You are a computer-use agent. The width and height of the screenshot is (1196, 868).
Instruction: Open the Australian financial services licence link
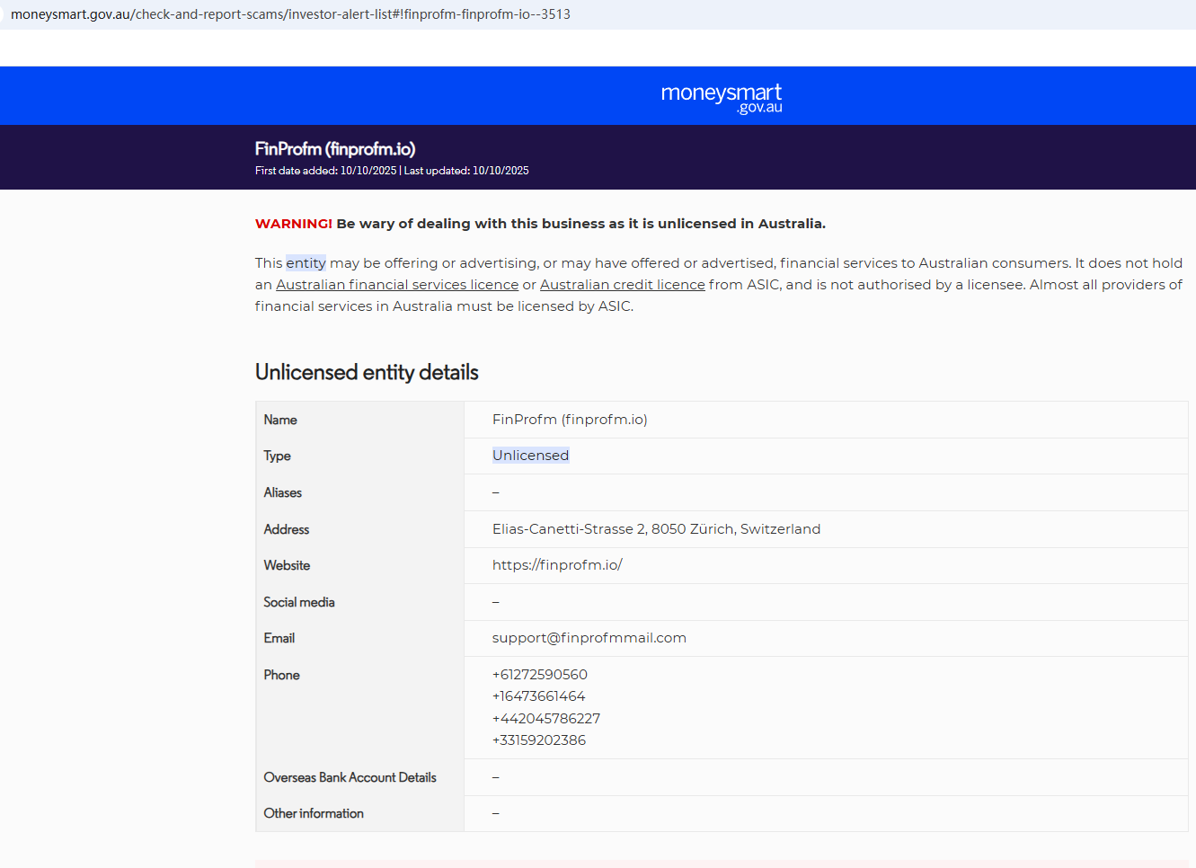(x=397, y=285)
